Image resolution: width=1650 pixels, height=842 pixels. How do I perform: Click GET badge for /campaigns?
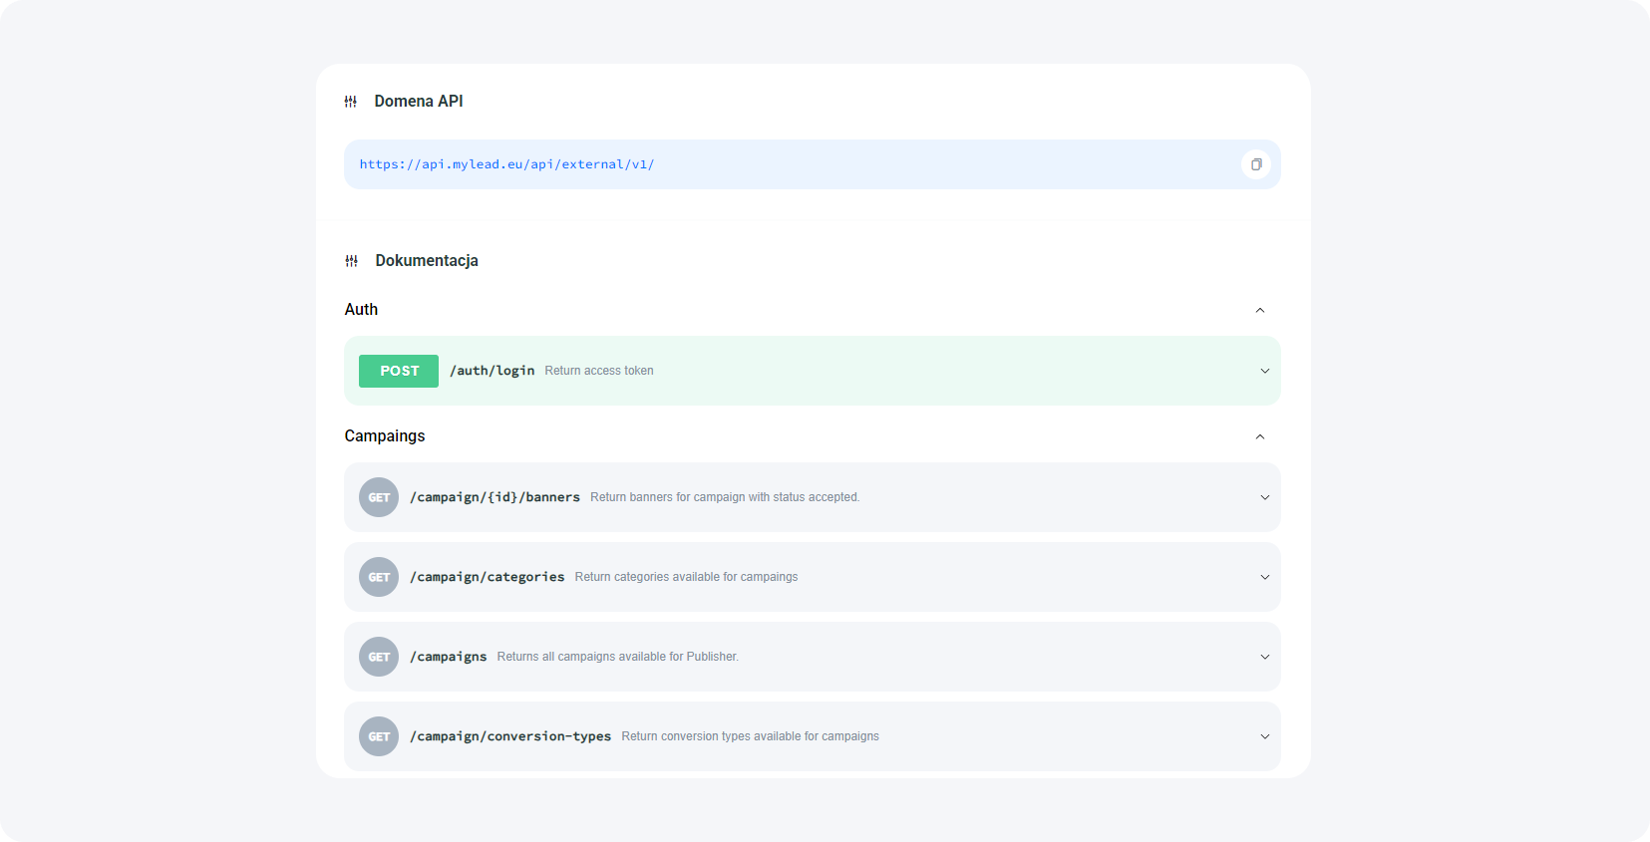point(379,657)
